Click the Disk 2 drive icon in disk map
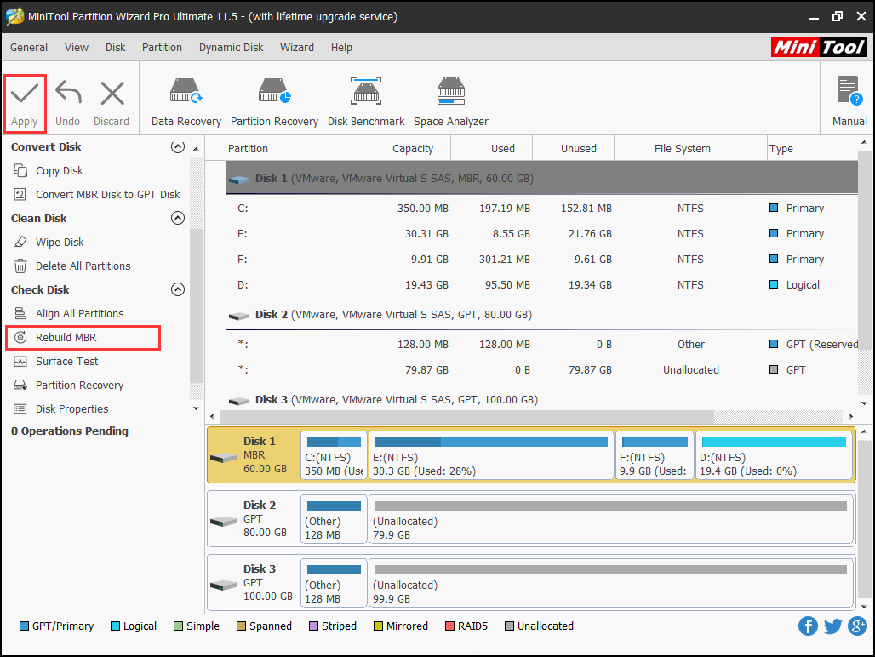The image size is (875, 657). (x=224, y=522)
